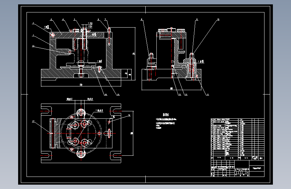Click part balloon number 16
Screen dimensions: 291x189
coord(106,95)
